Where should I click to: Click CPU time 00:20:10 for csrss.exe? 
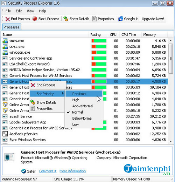[x=133, y=47]
